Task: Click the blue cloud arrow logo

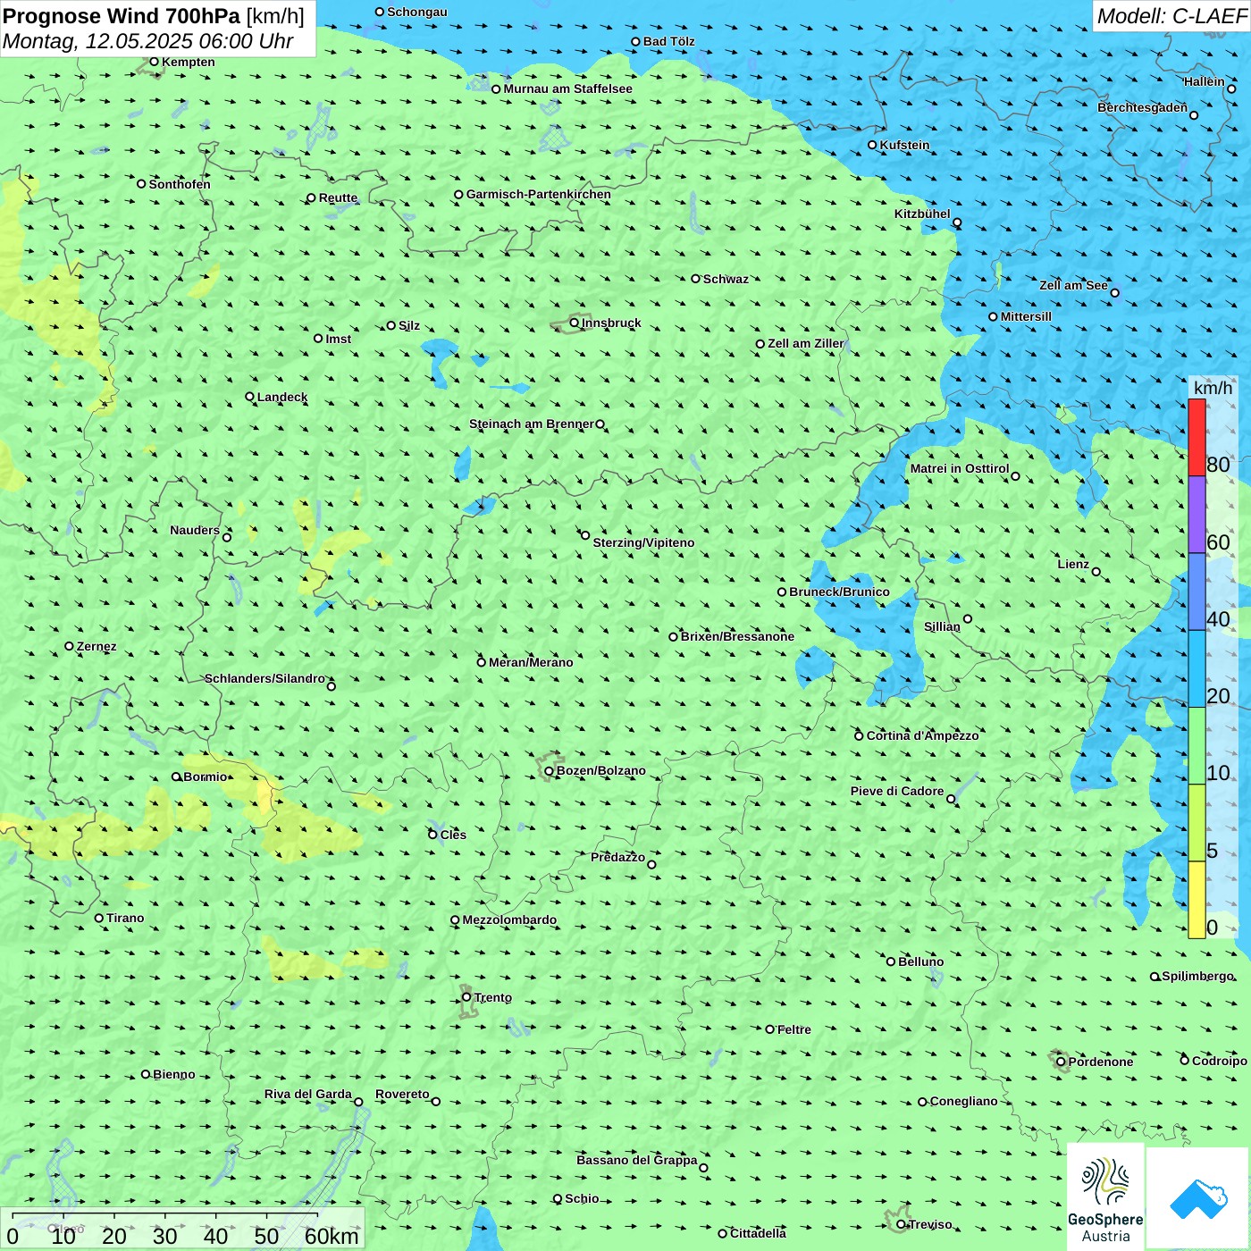Action: point(1197,1198)
